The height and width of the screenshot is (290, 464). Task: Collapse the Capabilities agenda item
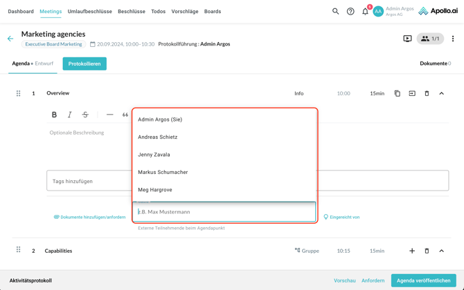(441, 251)
